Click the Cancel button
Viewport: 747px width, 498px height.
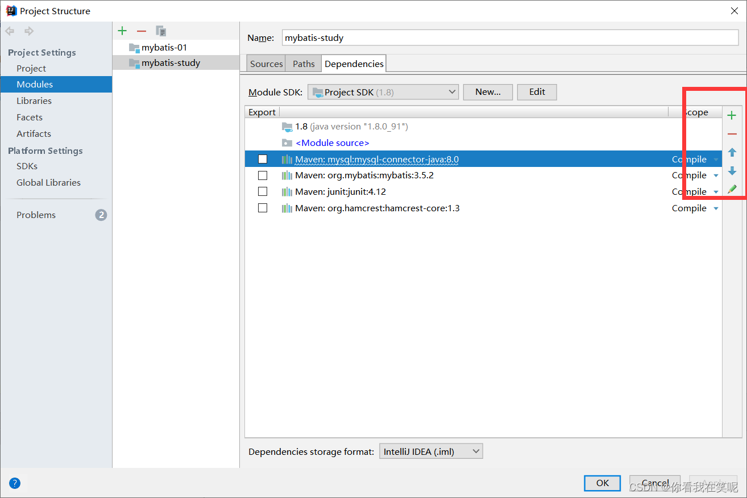[655, 483]
